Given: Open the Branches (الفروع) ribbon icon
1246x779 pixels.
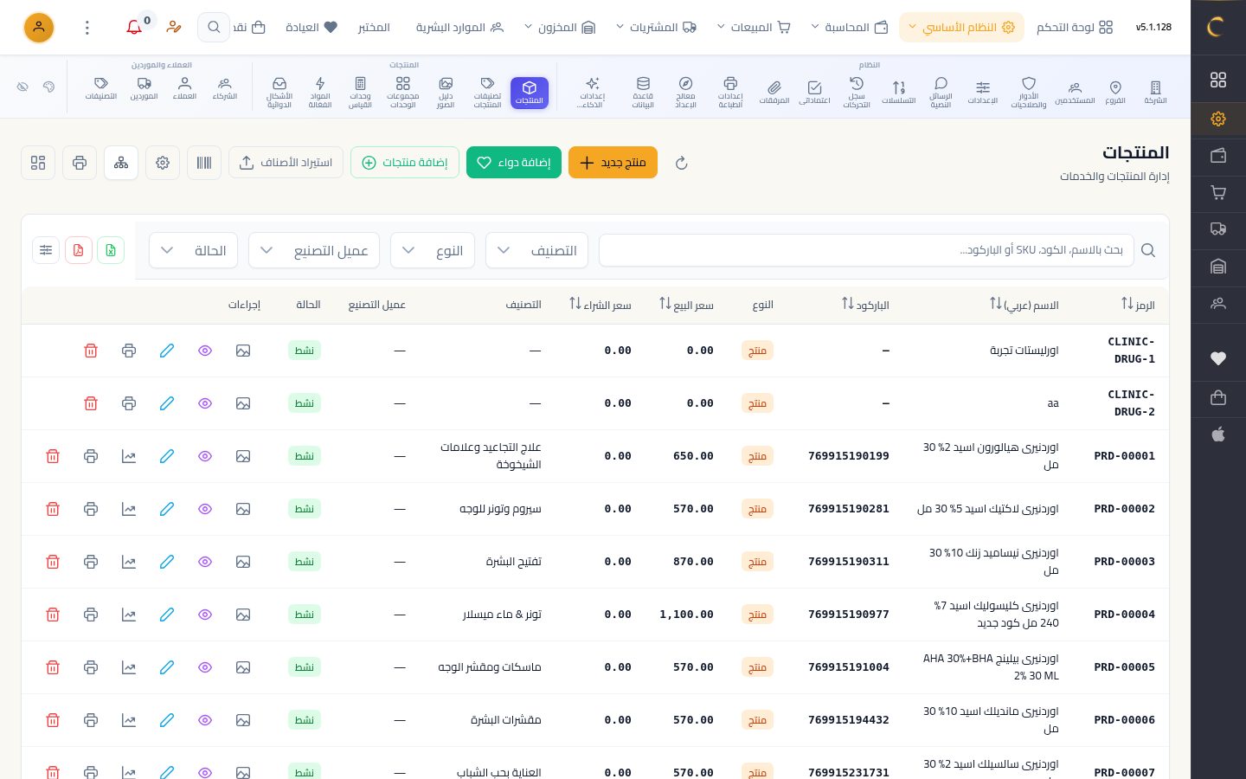Looking at the screenshot, I should (x=1115, y=91).
